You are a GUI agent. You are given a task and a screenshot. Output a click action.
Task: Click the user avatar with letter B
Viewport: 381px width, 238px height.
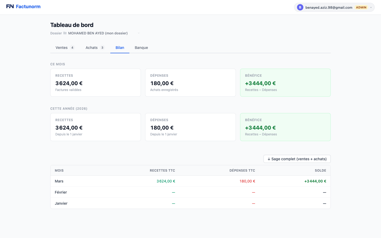[300, 7]
